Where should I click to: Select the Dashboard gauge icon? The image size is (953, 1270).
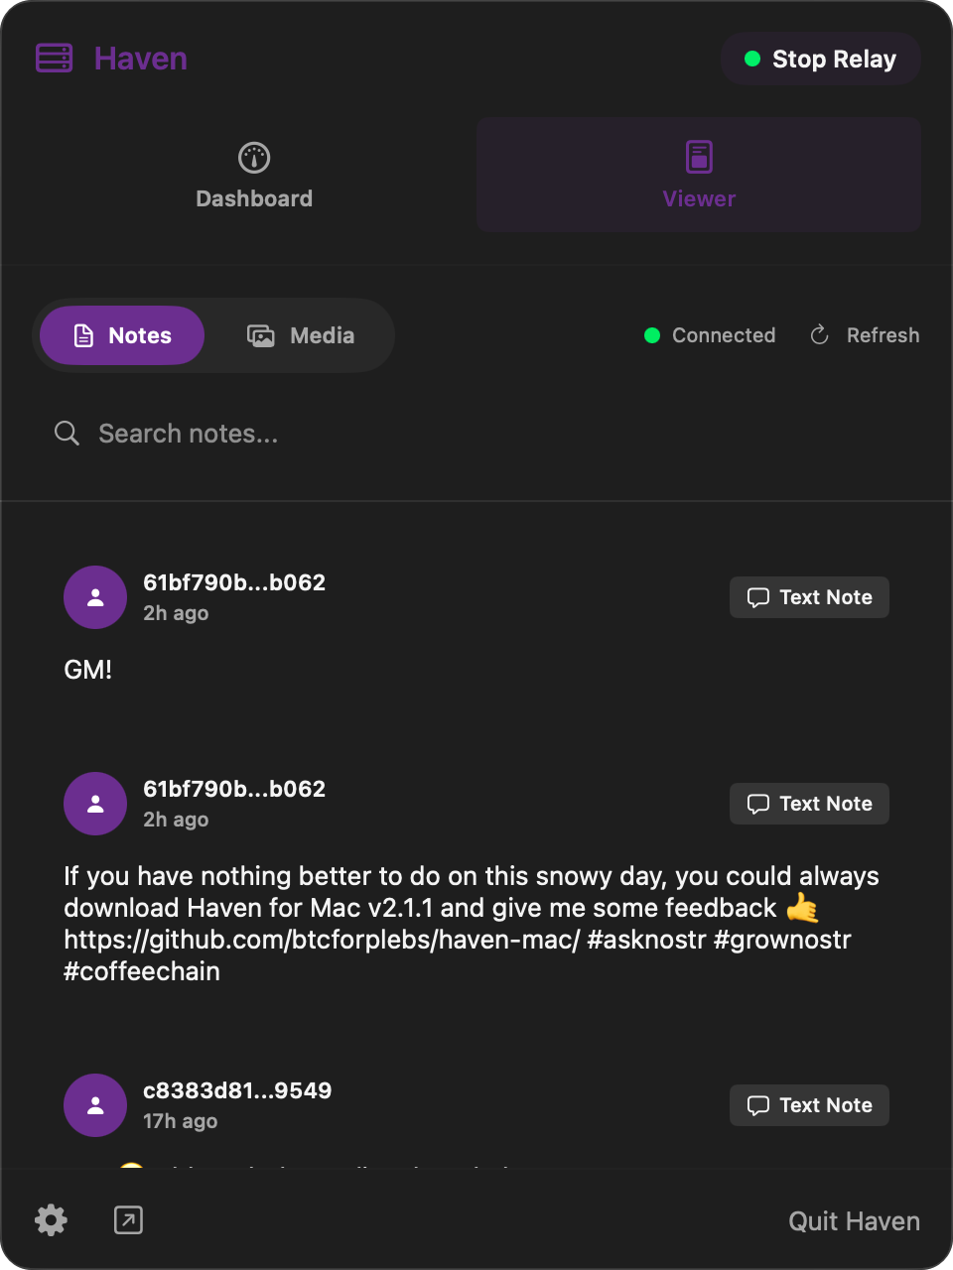[254, 156]
